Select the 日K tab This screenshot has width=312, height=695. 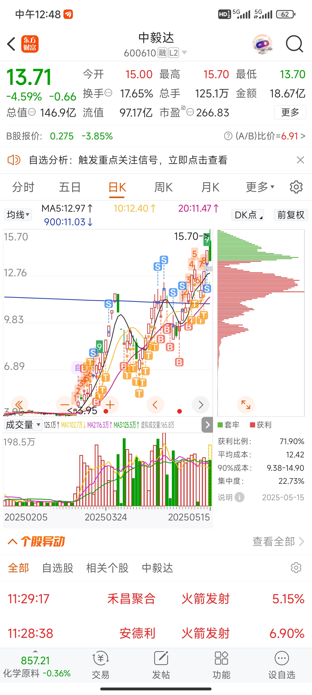(117, 187)
